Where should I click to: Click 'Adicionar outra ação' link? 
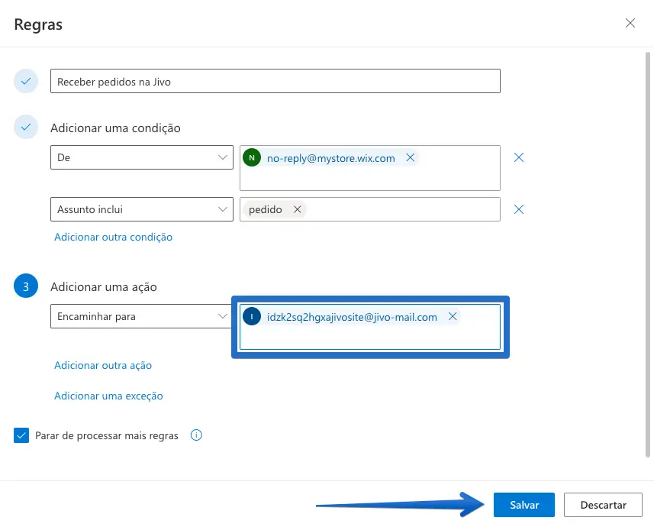[103, 366]
